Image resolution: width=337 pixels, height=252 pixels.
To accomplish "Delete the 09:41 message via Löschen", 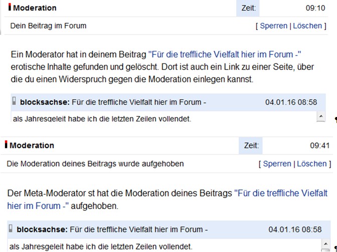I will point(311,163).
